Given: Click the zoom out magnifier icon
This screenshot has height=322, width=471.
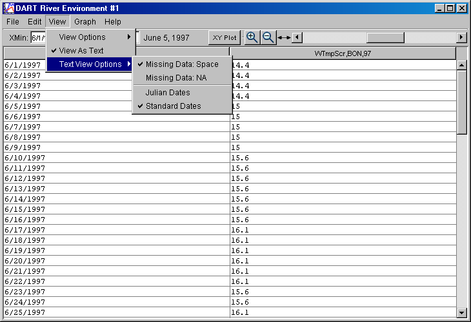Looking at the screenshot, I should pyautogui.click(x=268, y=37).
